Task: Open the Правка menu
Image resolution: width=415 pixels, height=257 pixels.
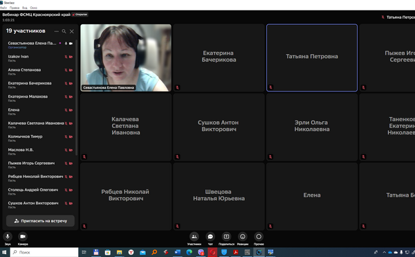Action: [x=15, y=8]
